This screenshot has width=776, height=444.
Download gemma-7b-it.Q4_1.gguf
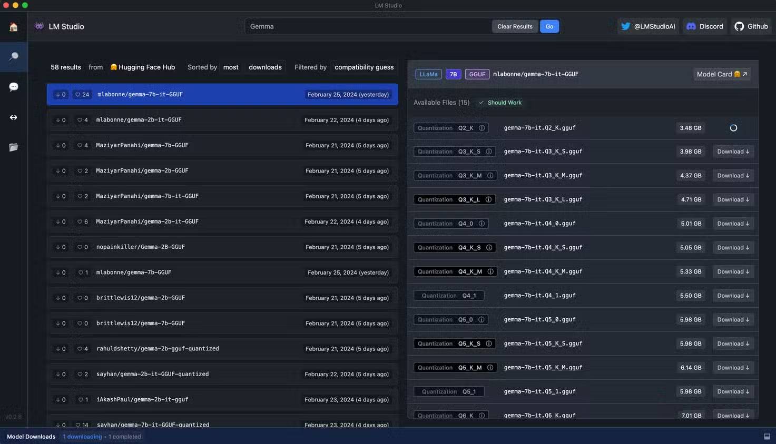[x=733, y=296]
